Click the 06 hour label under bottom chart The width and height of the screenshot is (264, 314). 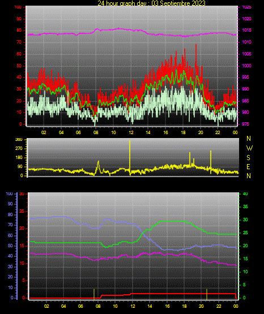click(80, 306)
